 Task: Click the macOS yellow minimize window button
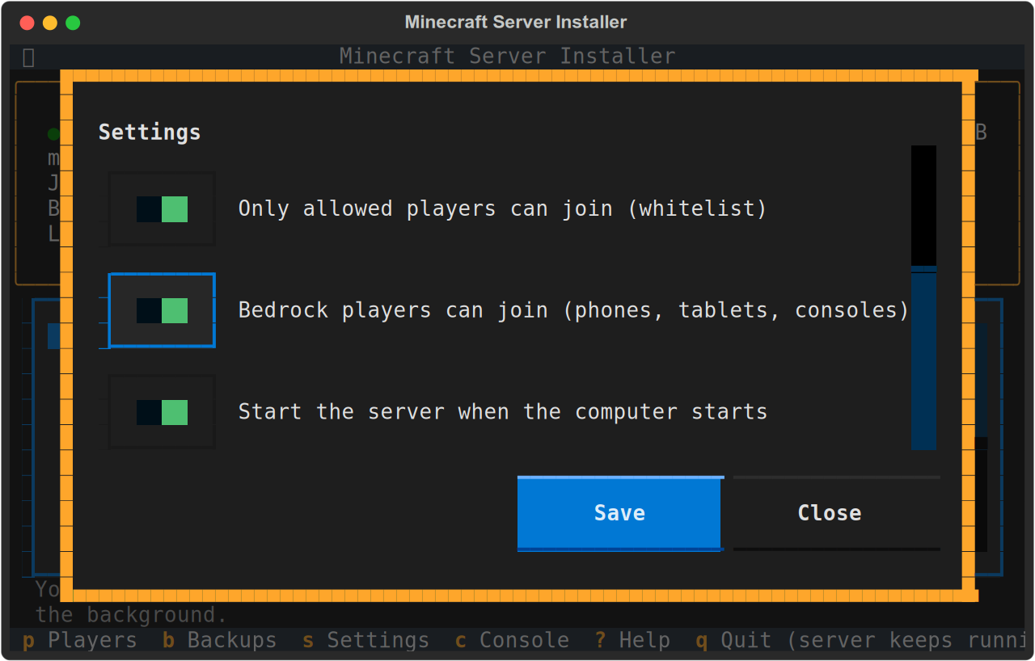coord(50,23)
